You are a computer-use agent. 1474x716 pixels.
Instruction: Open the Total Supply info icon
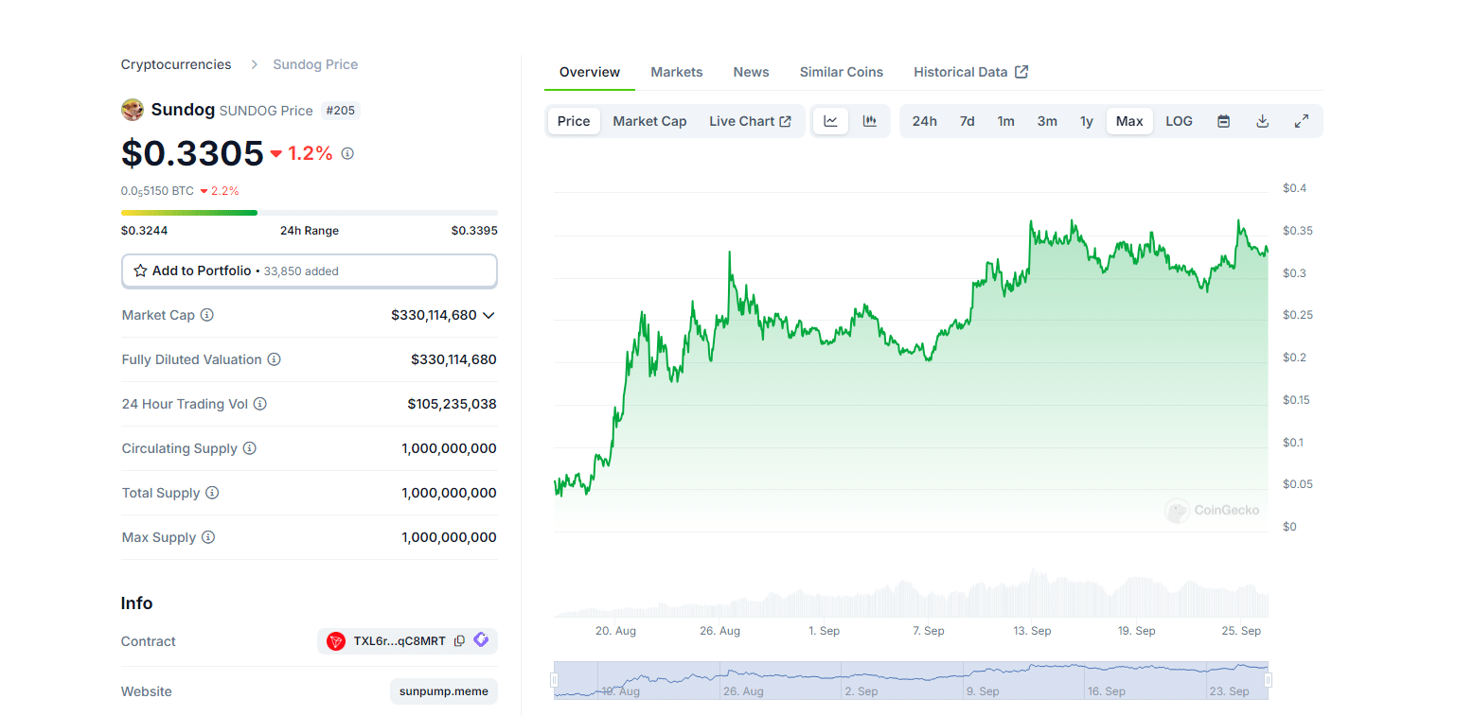pos(212,493)
